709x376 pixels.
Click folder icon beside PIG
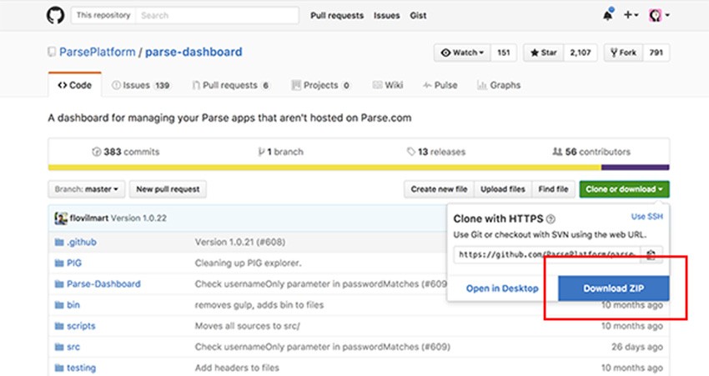(58, 263)
